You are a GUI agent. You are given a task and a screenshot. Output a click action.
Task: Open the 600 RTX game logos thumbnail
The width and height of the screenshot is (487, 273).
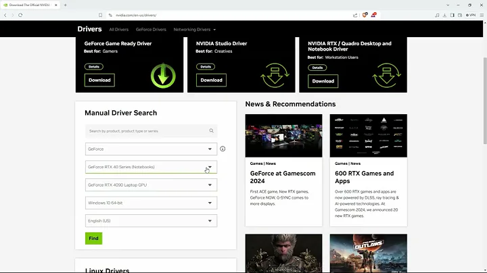(369, 136)
